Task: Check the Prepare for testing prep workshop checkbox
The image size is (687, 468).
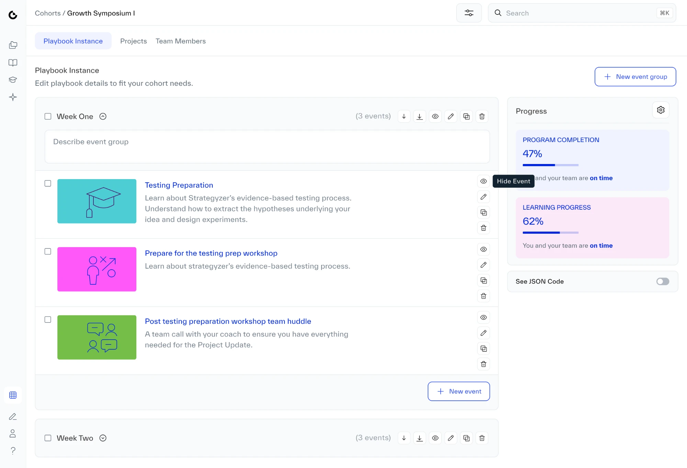Action: click(48, 251)
